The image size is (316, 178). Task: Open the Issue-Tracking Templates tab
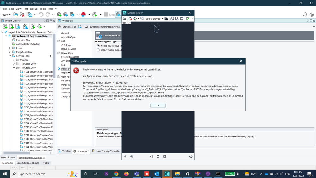coord(106,151)
